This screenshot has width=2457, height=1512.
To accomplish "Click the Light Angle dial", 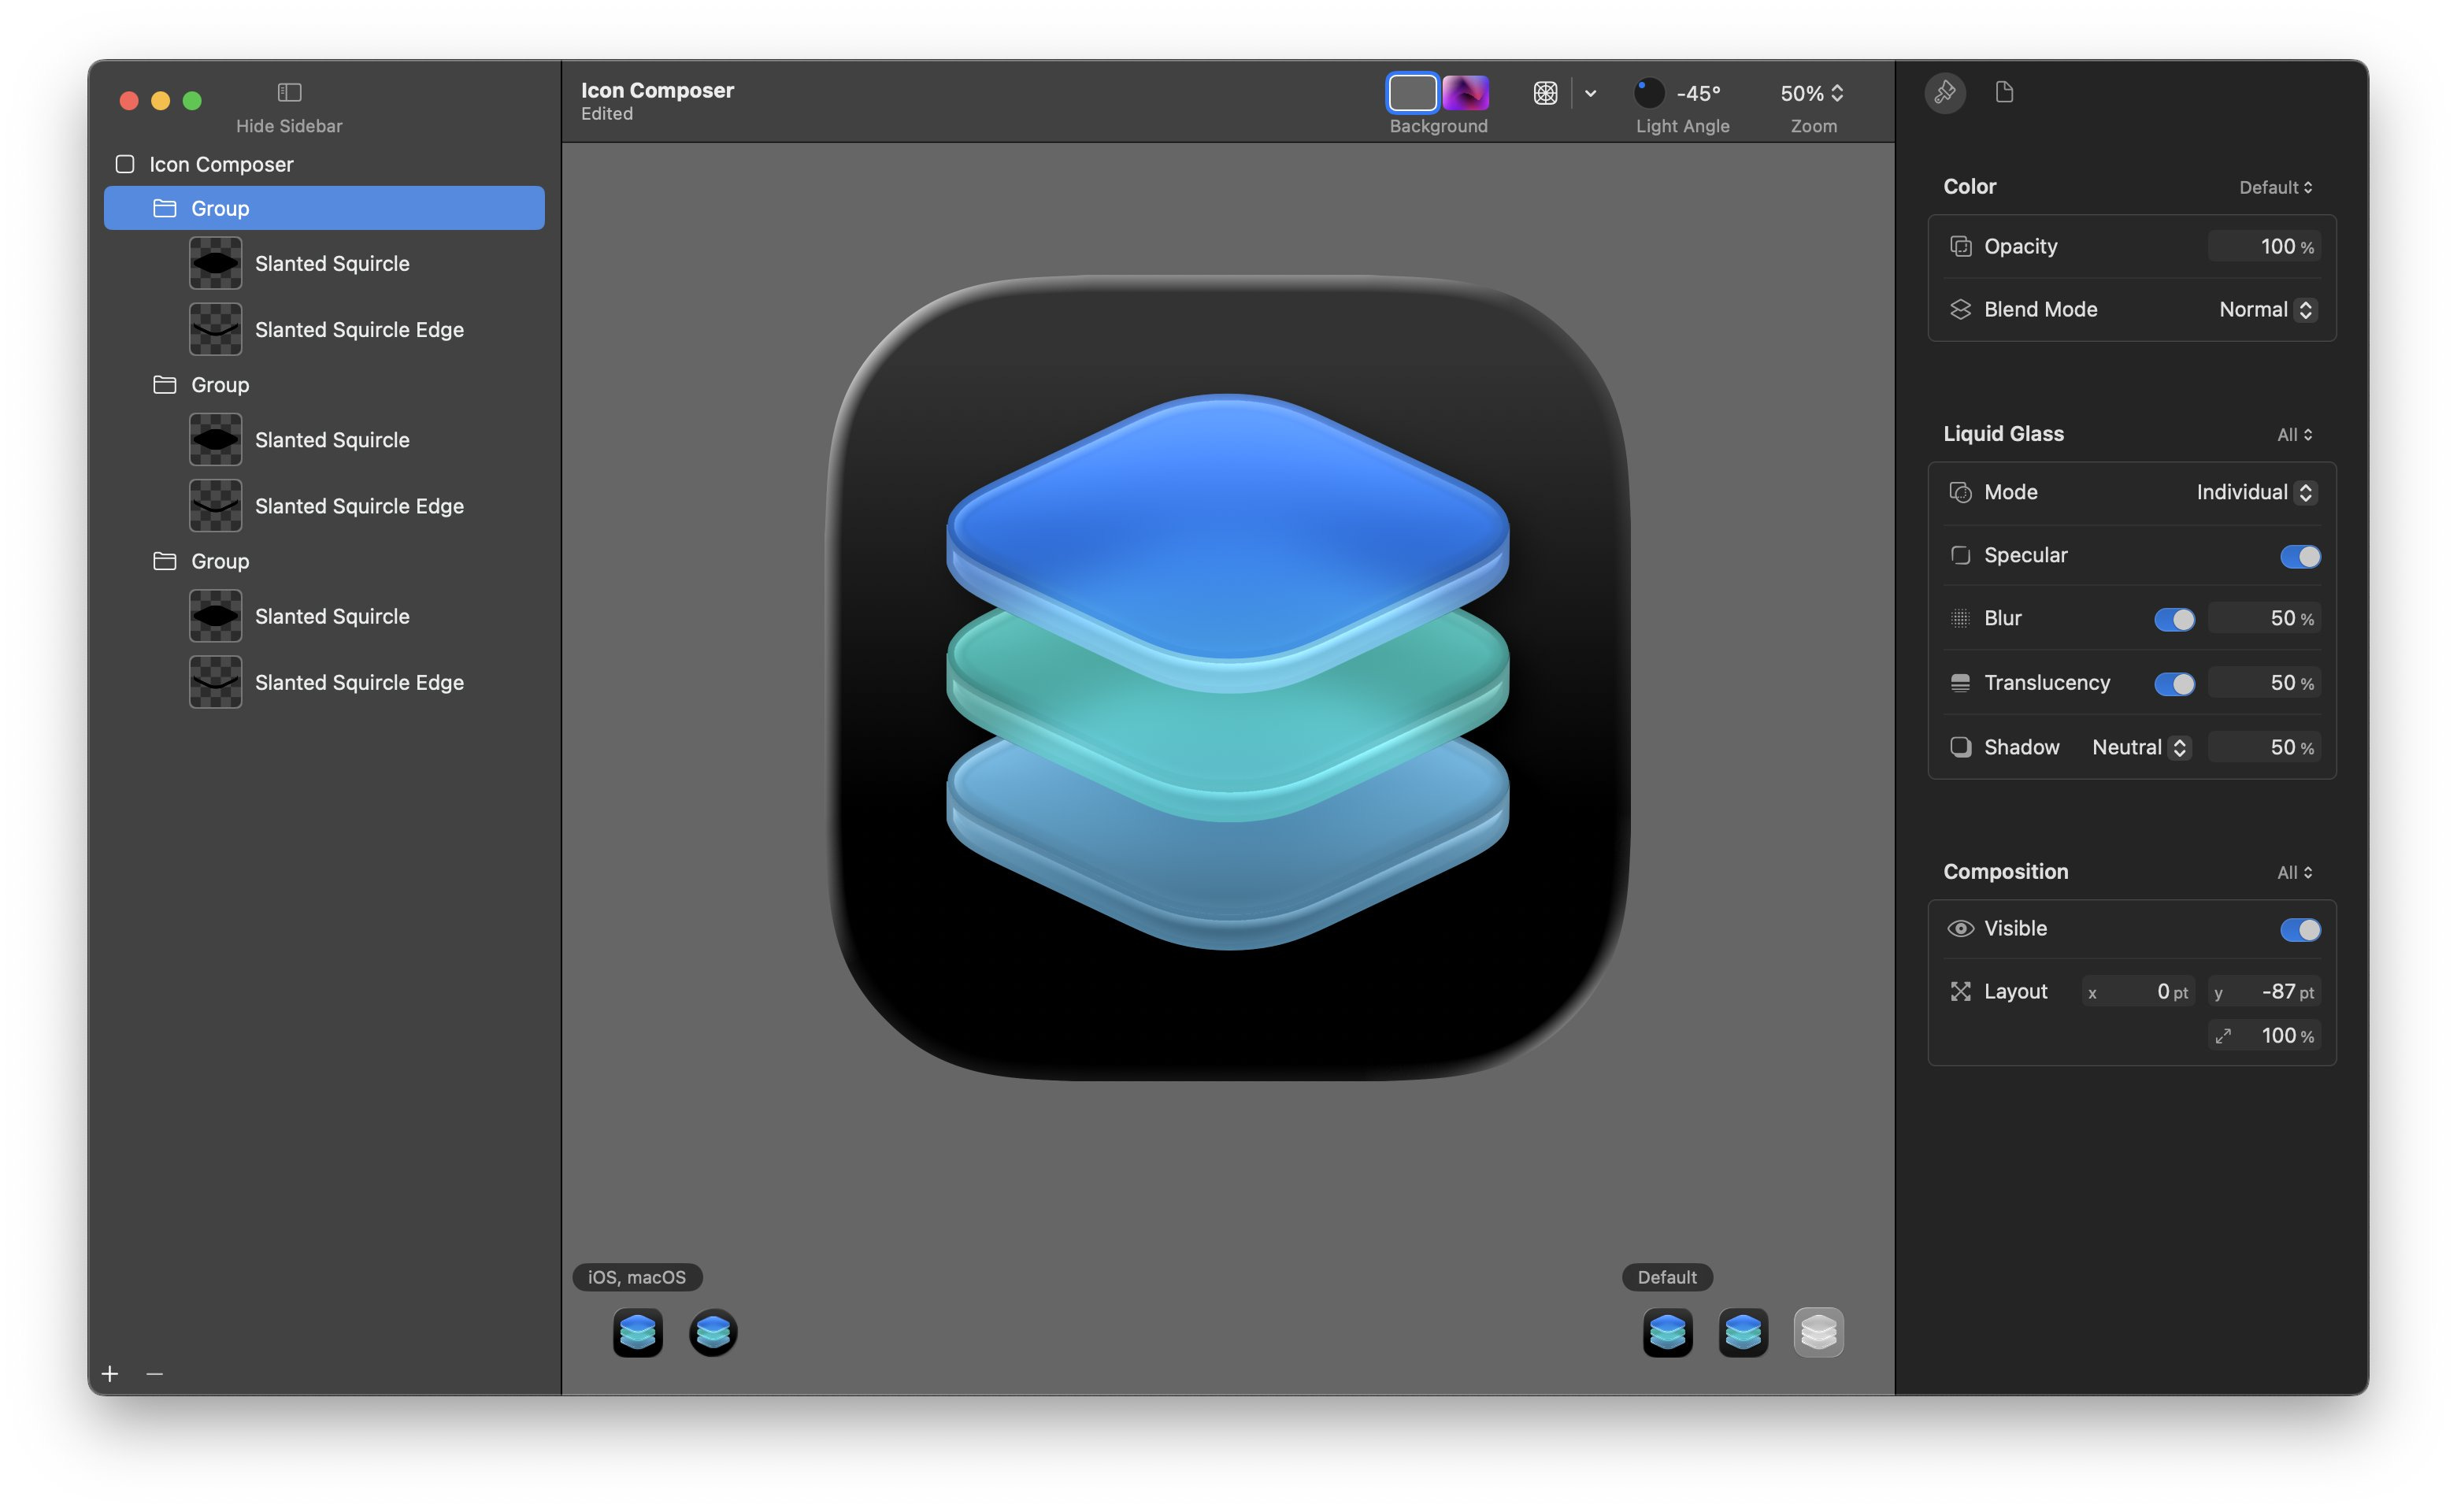I will (1648, 93).
